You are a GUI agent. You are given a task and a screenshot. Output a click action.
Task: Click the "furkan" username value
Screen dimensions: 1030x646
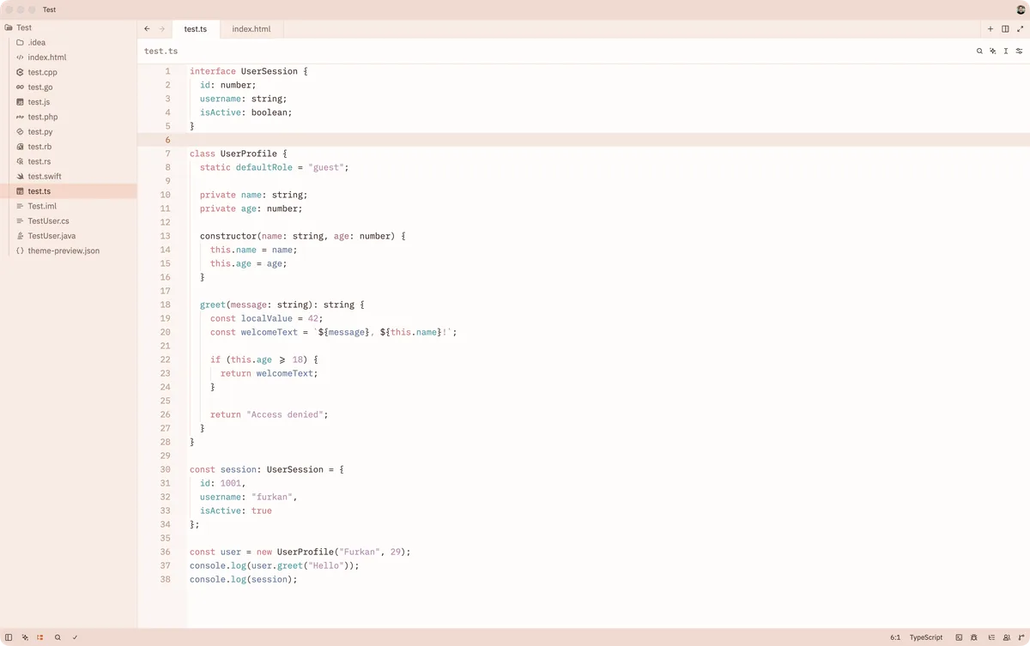pyautogui.click(x=271, y=497)
